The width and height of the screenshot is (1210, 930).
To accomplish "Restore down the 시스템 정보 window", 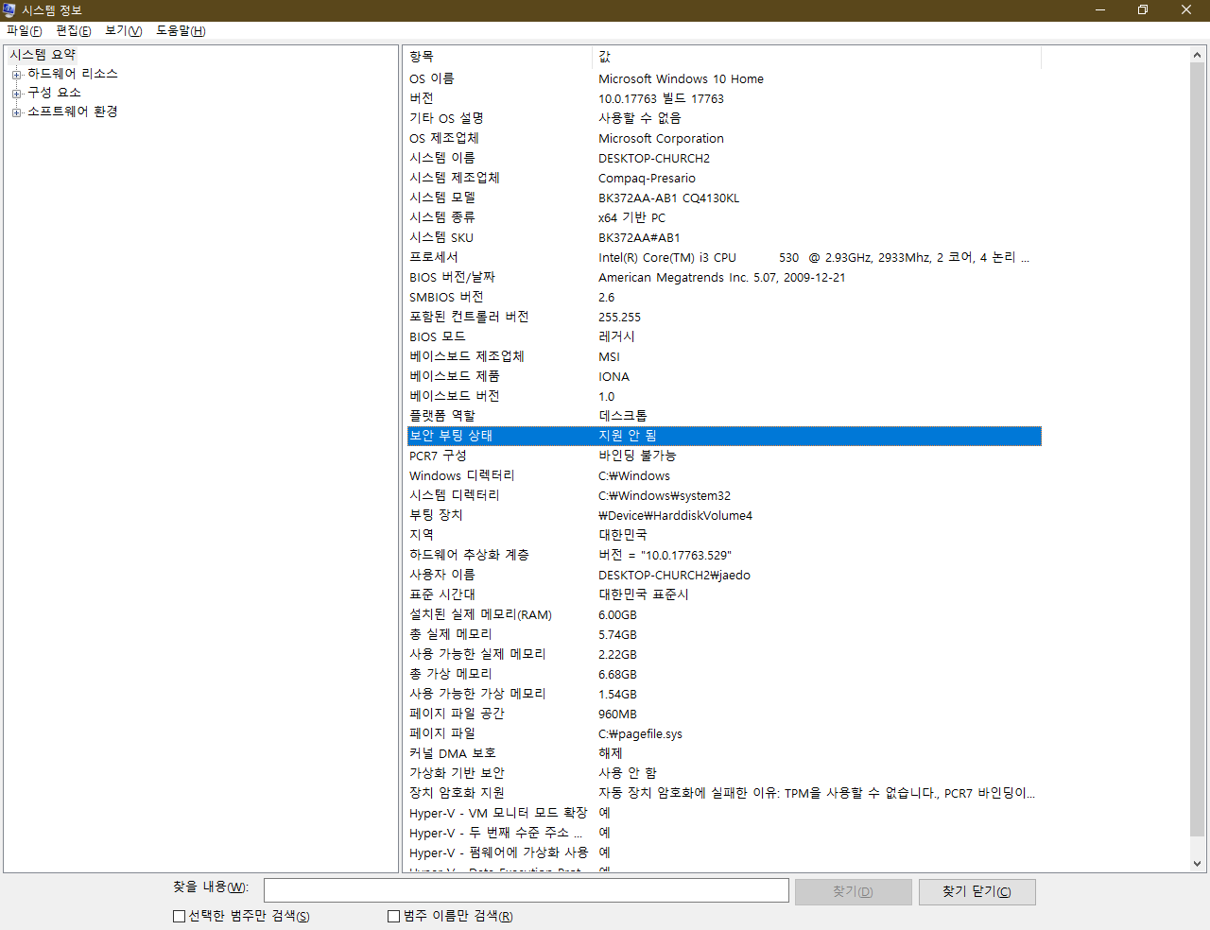I will pyautogui.click(x=1143, y=10).
